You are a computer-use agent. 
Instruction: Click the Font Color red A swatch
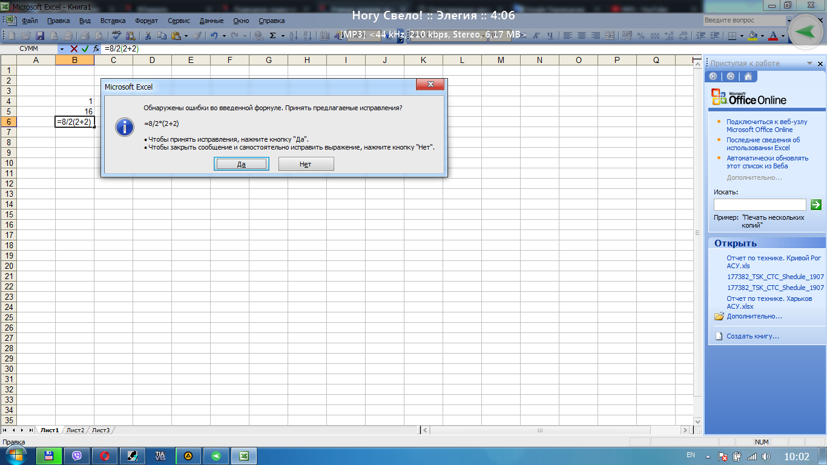773,36
